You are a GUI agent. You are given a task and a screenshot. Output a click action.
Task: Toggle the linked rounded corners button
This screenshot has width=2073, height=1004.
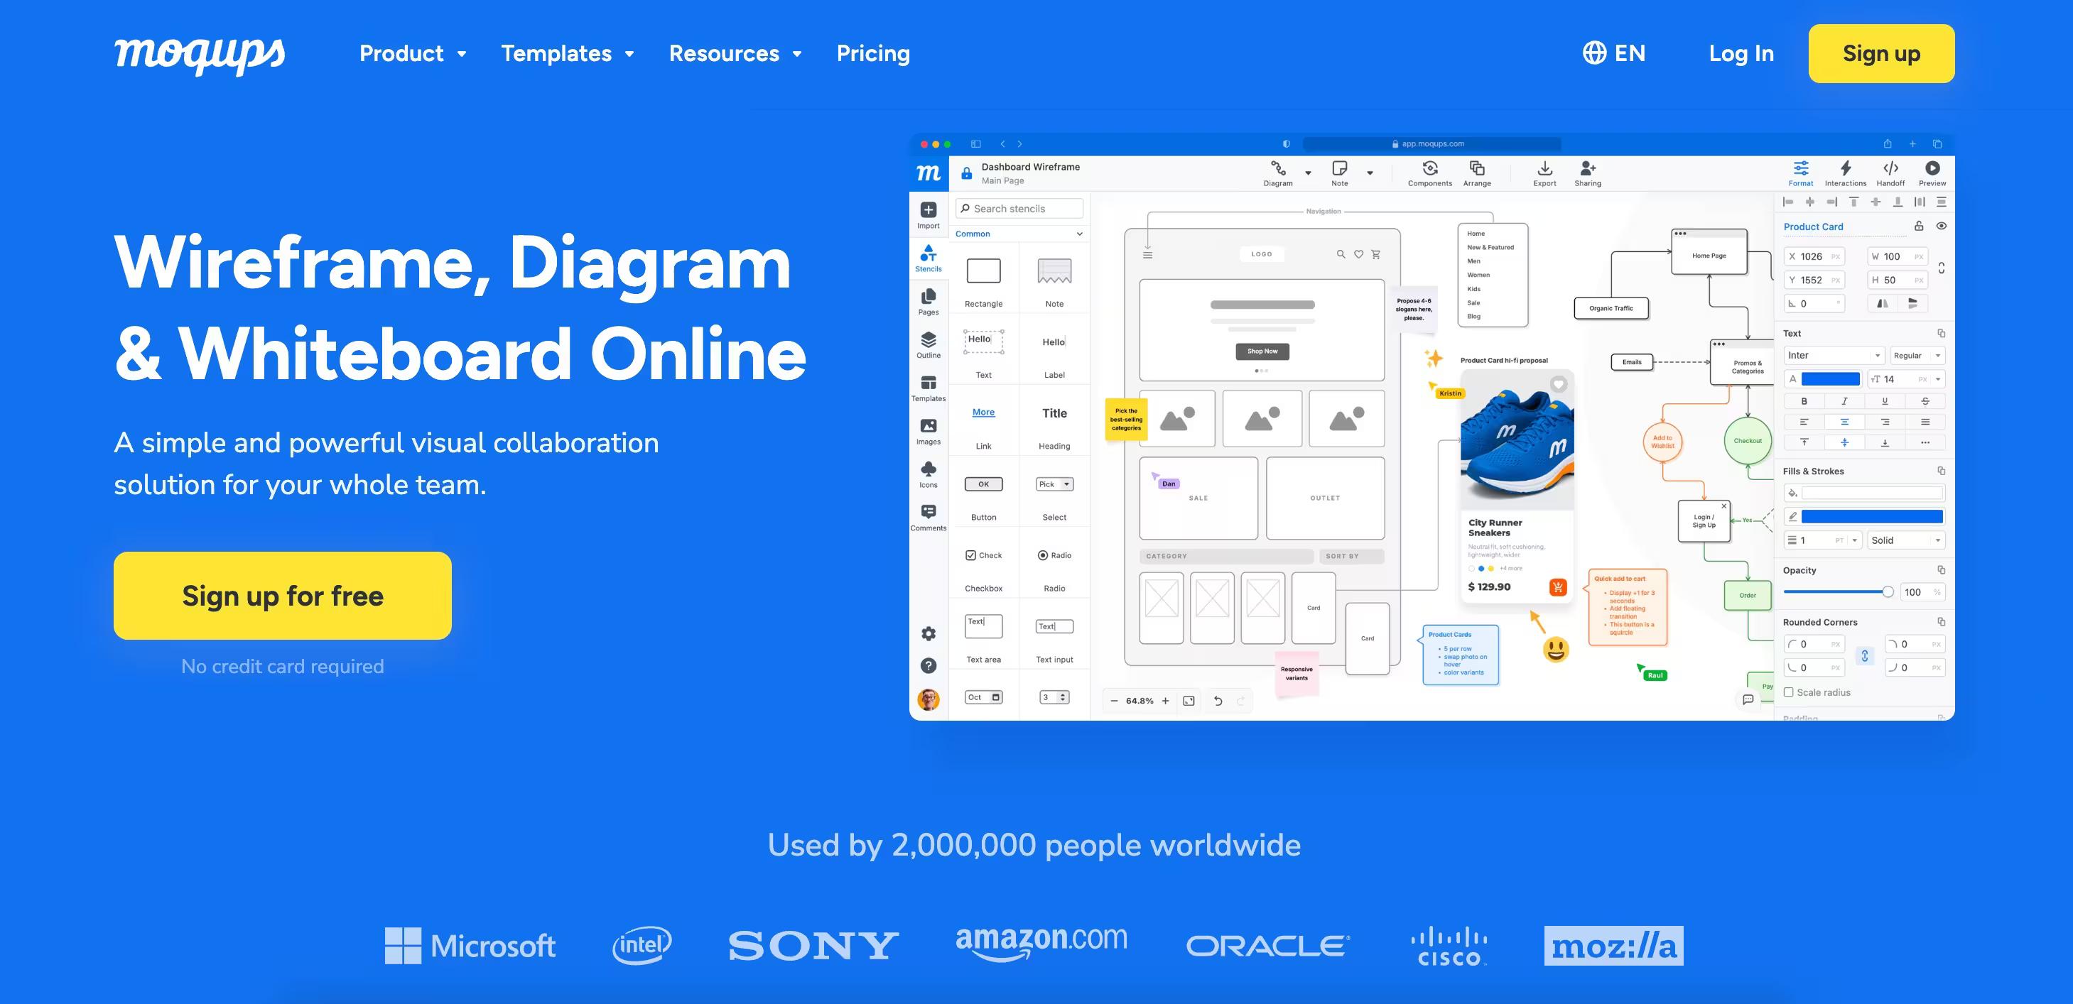click(1863, 655)
